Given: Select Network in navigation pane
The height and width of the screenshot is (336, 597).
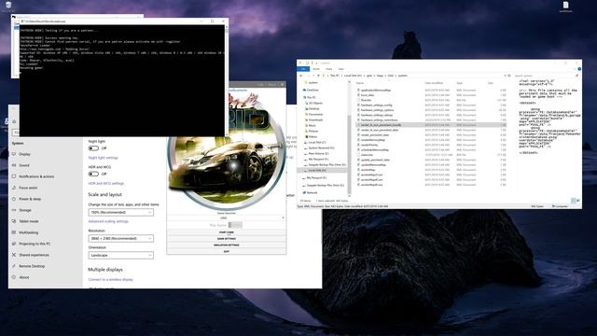Looking at the screenshot, I should pos(312,193).
